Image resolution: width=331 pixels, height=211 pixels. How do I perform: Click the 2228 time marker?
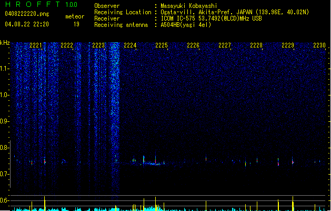point(256,45)
